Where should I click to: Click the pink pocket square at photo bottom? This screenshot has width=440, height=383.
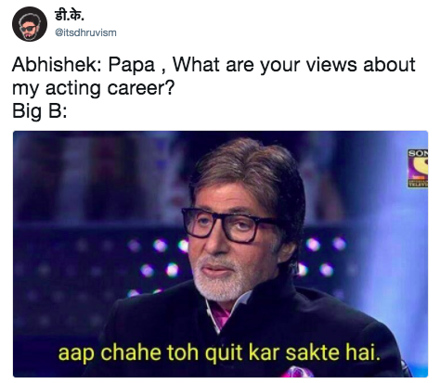296,372
